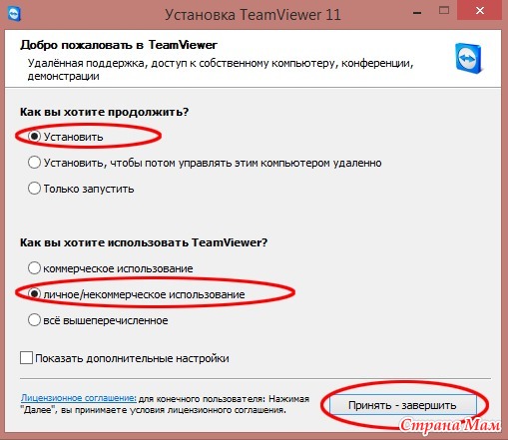Maximize the installer window

pyautogui.click(x=444, y=11)
